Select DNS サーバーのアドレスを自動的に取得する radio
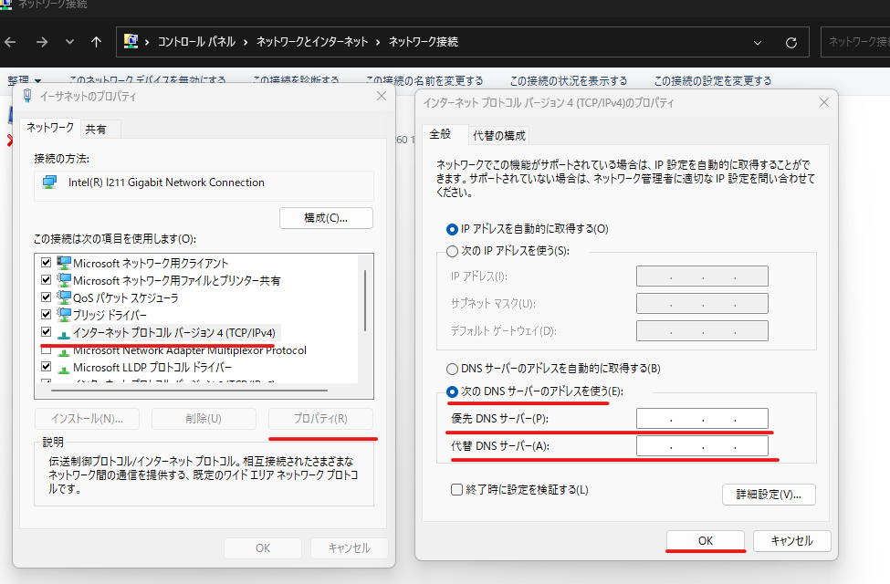This screenshot has height=584, width=890. click(x=452, y=369)
